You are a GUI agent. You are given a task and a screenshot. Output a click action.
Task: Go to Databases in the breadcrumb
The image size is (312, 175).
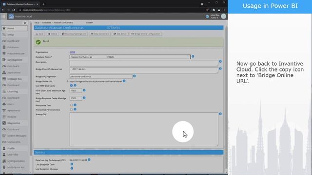[x=47, y=23]
